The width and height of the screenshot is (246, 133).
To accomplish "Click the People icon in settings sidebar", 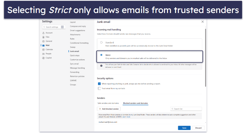I will [x=43, y=54].
